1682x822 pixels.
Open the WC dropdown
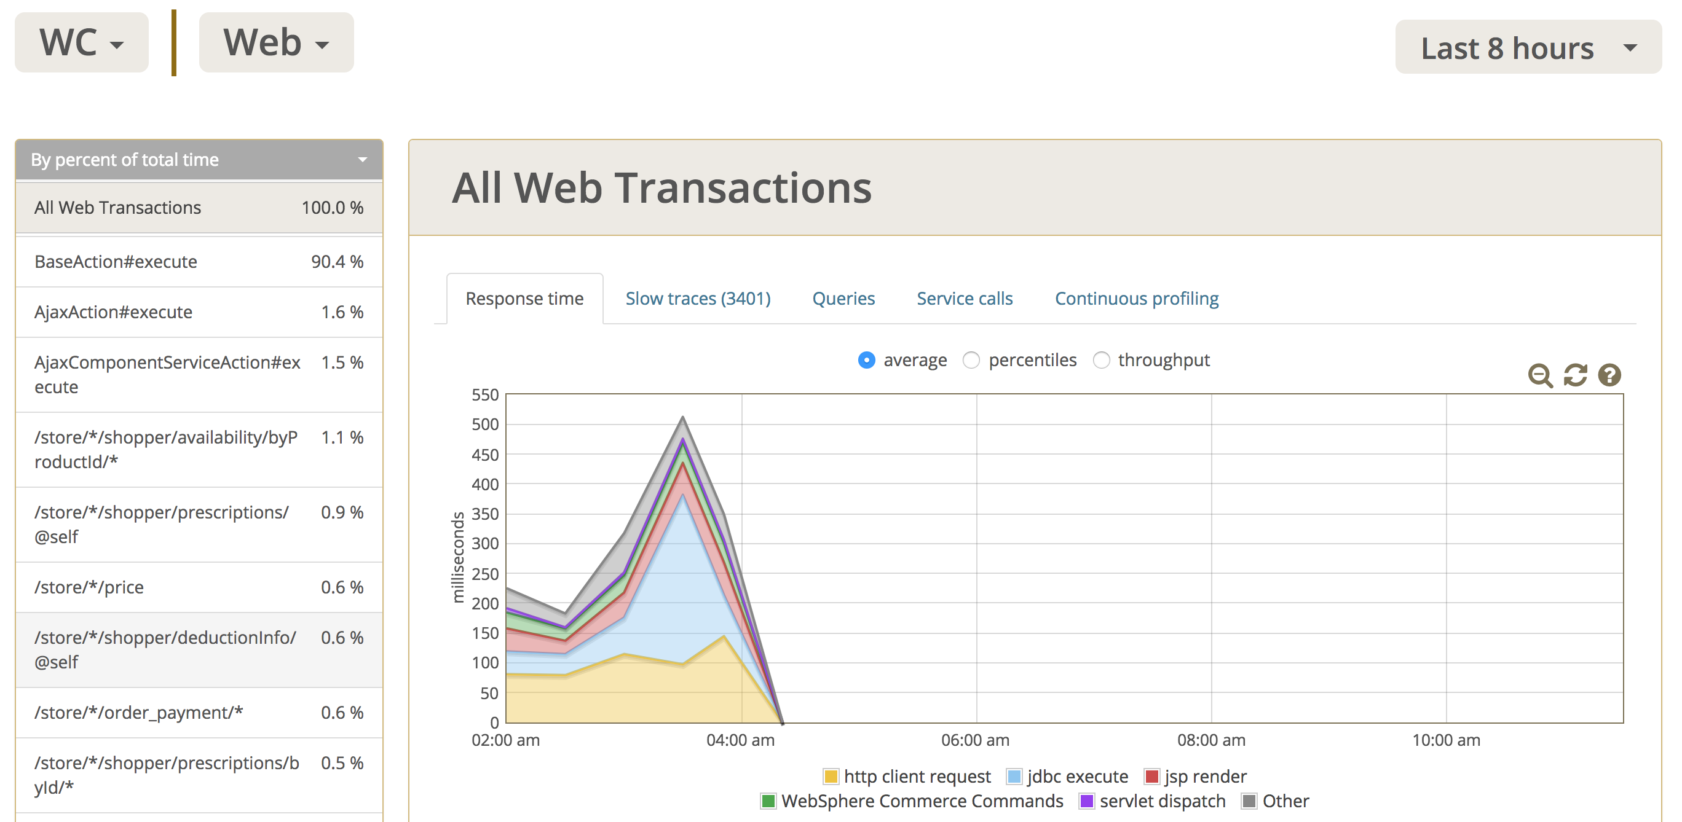[82, 43]
